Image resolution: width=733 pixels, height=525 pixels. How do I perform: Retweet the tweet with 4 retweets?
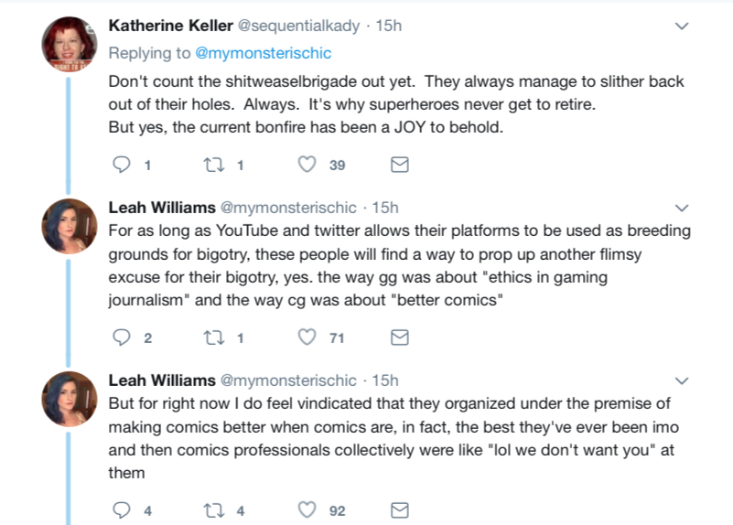point(214,510)
